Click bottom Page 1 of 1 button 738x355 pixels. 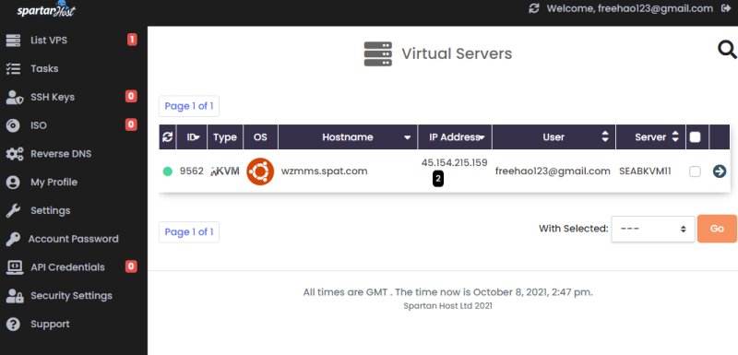point(189,231)
